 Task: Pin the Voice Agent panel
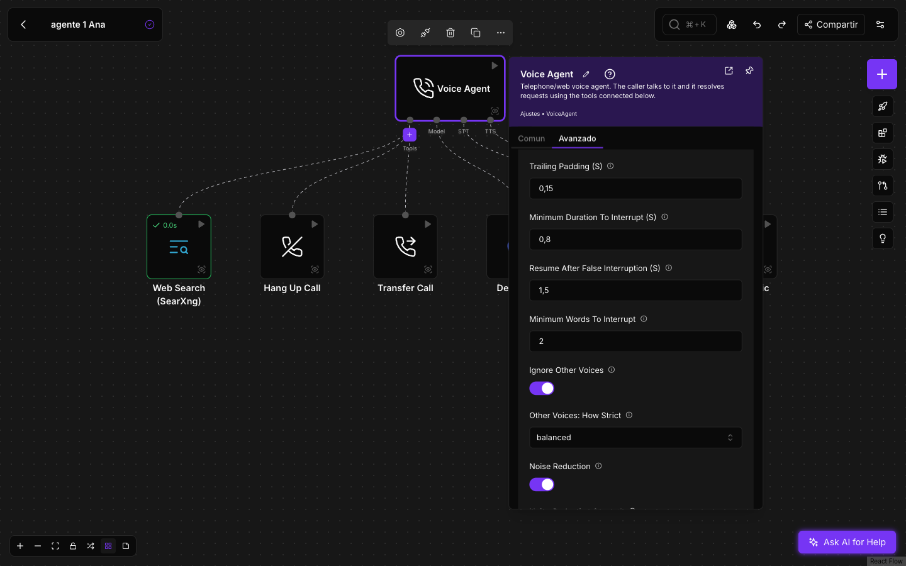pos(749,70)
